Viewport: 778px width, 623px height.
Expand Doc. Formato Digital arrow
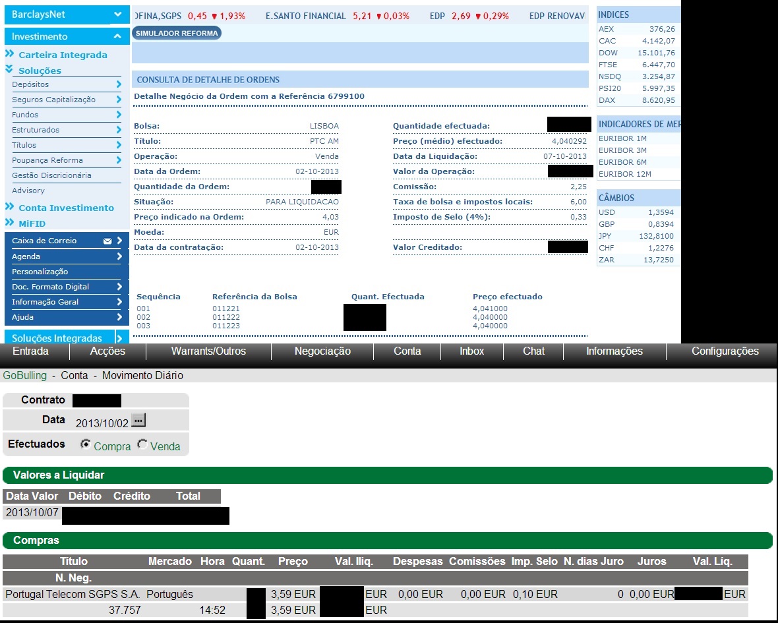click(119, 287)
